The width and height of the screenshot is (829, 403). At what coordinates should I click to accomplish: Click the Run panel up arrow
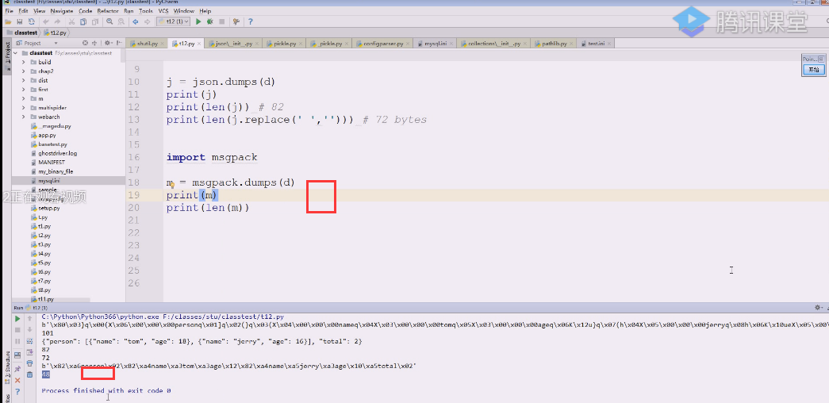point(29,318)
